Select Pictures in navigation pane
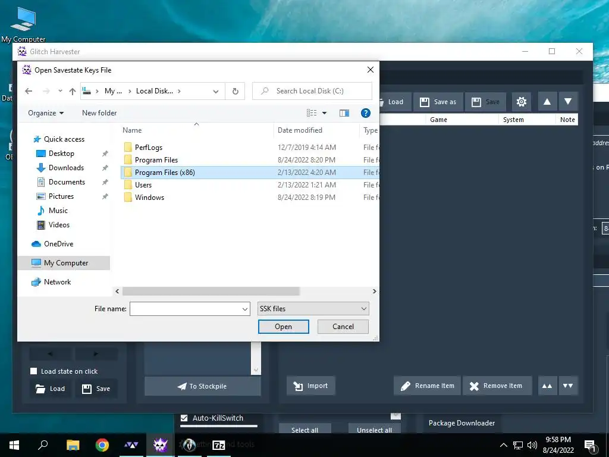The height and width of the screenshot is (457, 609). (x=55, y=196)
